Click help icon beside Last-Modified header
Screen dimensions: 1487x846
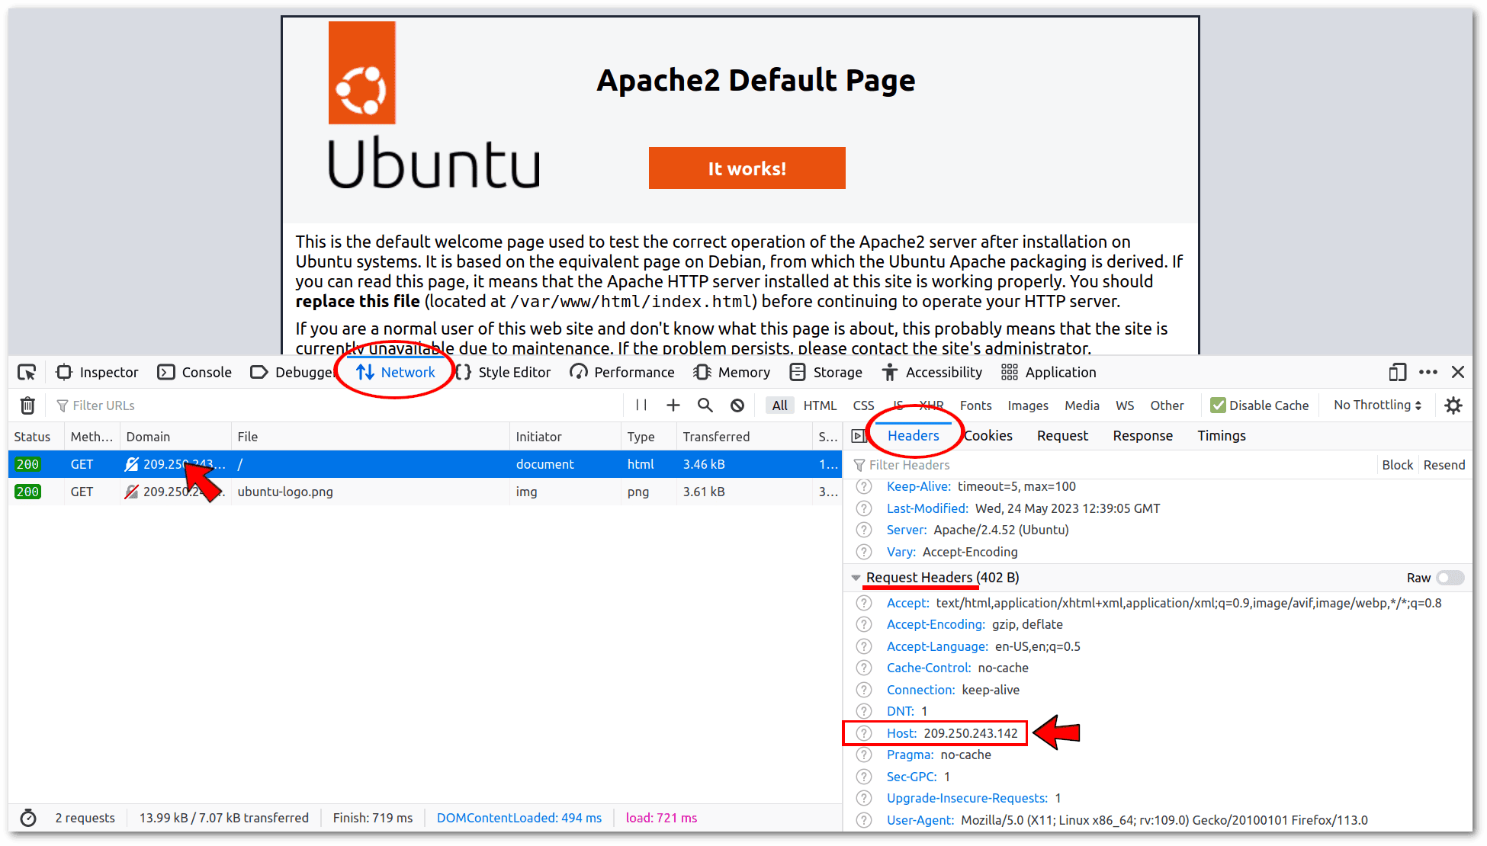tap(863, 508)
